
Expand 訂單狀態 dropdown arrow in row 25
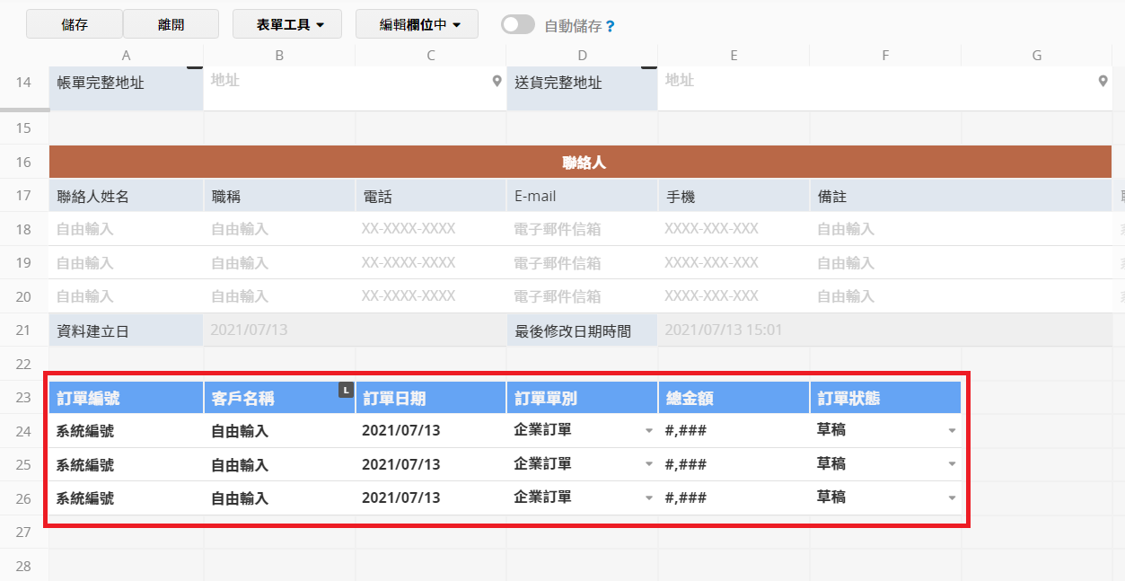coord(952,464)
